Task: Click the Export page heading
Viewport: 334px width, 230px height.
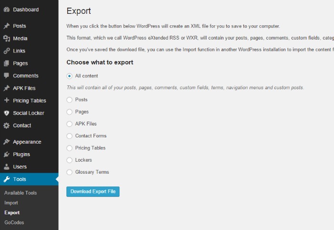Action: [79, 11]
